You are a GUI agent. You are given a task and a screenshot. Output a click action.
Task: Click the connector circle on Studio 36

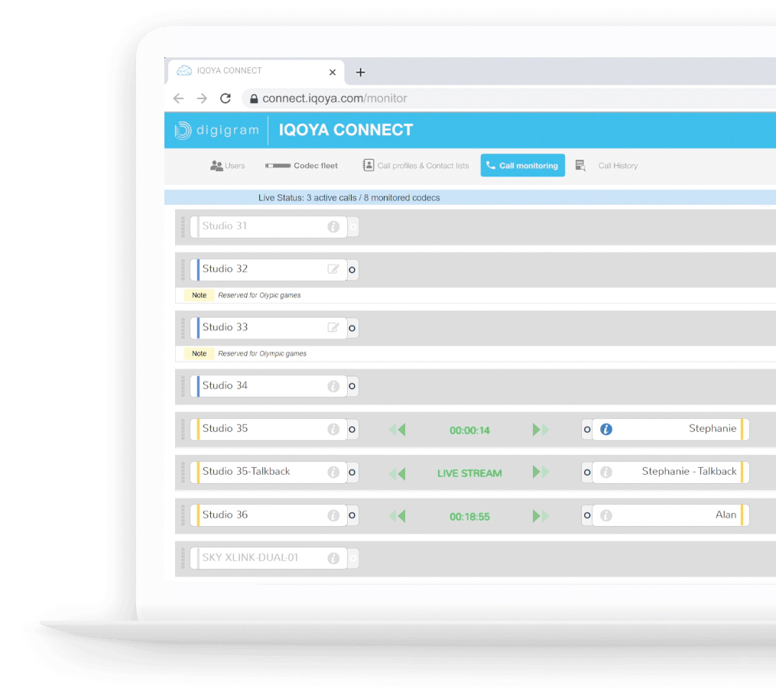tap(352, 515)
